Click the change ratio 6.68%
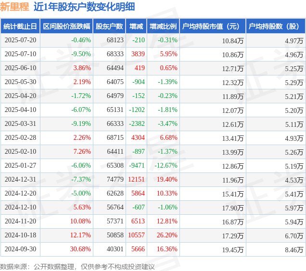This screenshot has height=271, width=306. pos(168,137)
